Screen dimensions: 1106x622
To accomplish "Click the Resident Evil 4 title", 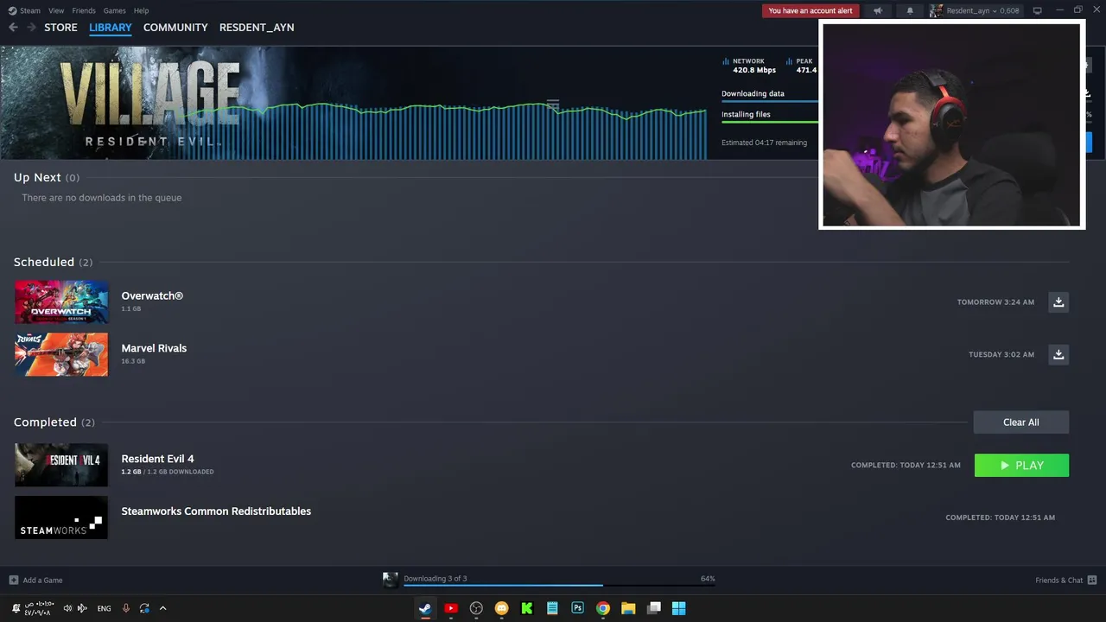I will [x=157, y=459].
